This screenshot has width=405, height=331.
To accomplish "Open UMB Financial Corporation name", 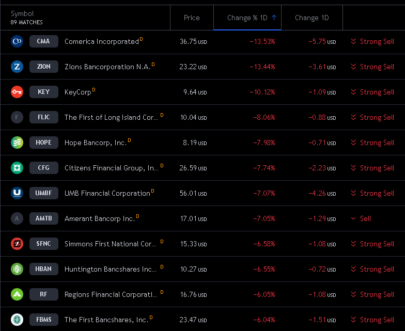I will point(107,193).
